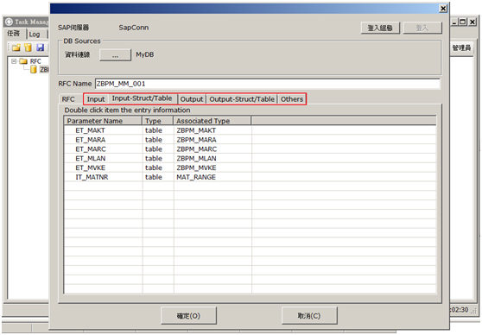This screenshot has height=335, width=482.
Task: Click the open folder icon in Task Manager toolbar
Action: tap(16, 47)
